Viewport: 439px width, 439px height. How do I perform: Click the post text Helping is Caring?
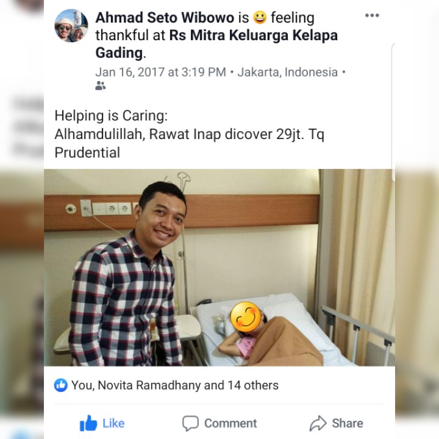tap(111, 116)
